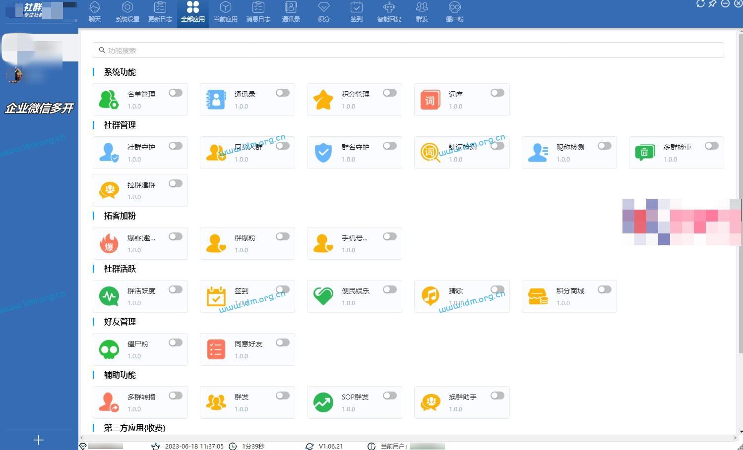Image resolution: width=743 pixels, height=450 pixels.
Task: Open the 消息日志 tab
Action: 258,12
